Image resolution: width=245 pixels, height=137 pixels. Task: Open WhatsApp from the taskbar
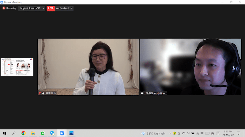(x=43, y=133)
